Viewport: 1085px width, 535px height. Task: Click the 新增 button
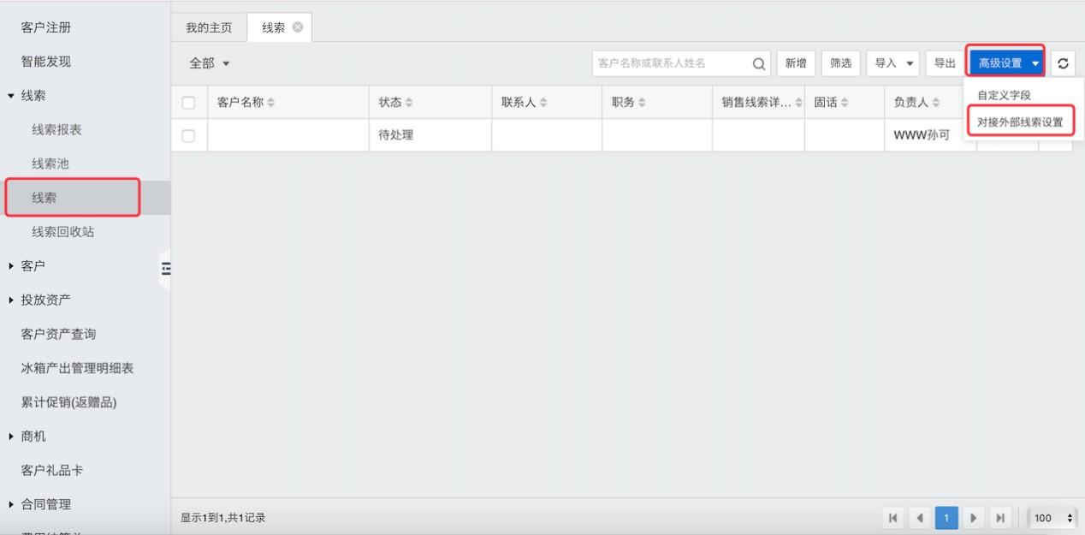coord(796,63)
